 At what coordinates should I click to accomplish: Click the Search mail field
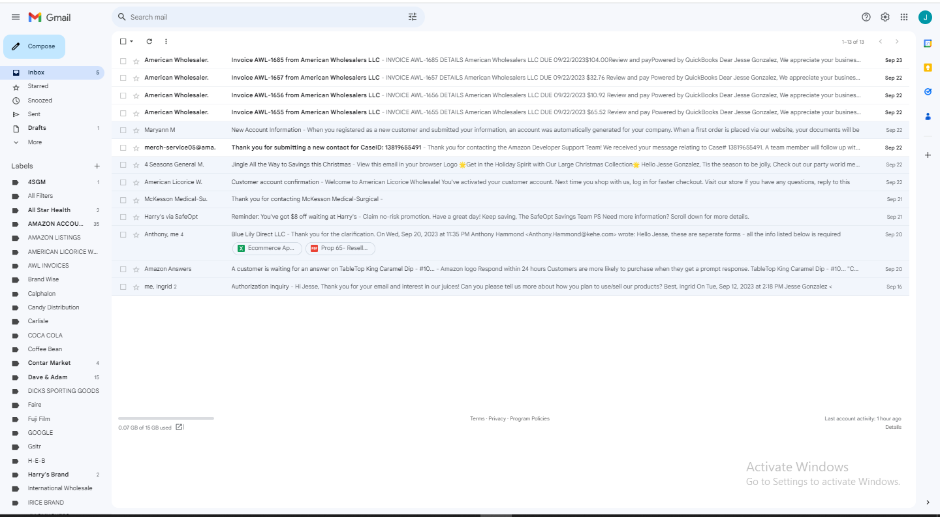pos(268,17)
